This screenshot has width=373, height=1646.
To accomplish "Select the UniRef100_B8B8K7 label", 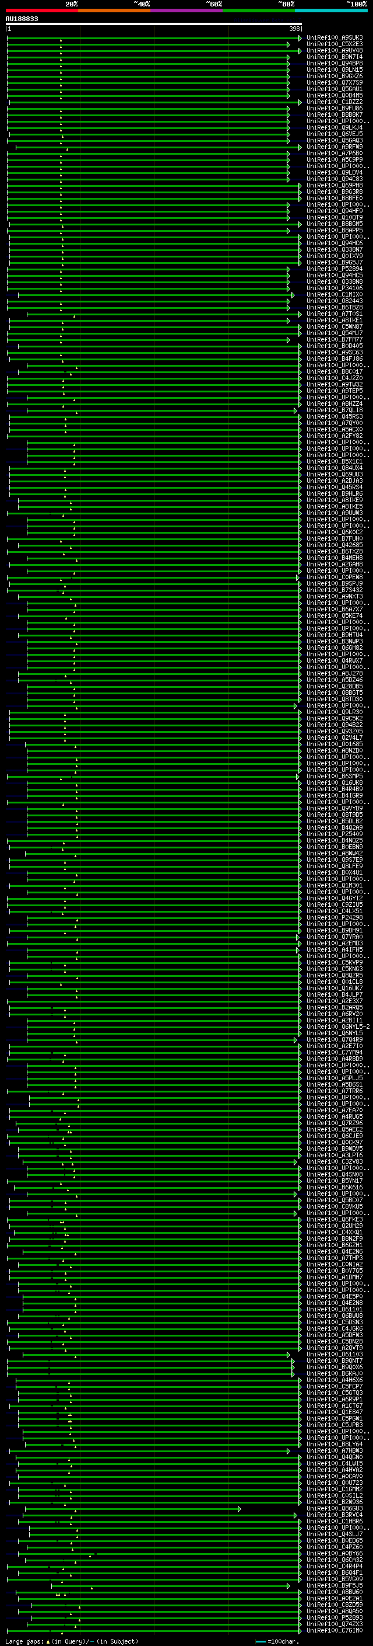I will point(335,115).
